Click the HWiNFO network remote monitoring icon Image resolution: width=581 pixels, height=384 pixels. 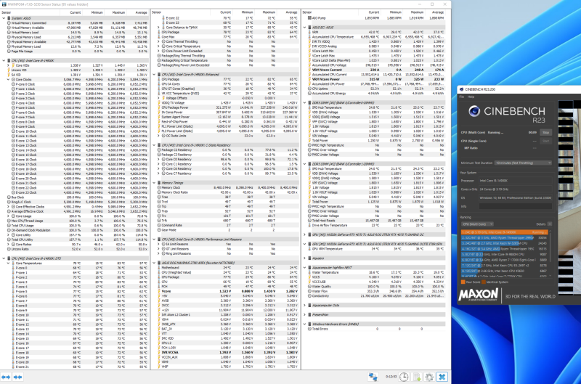[x=373, y=377]
